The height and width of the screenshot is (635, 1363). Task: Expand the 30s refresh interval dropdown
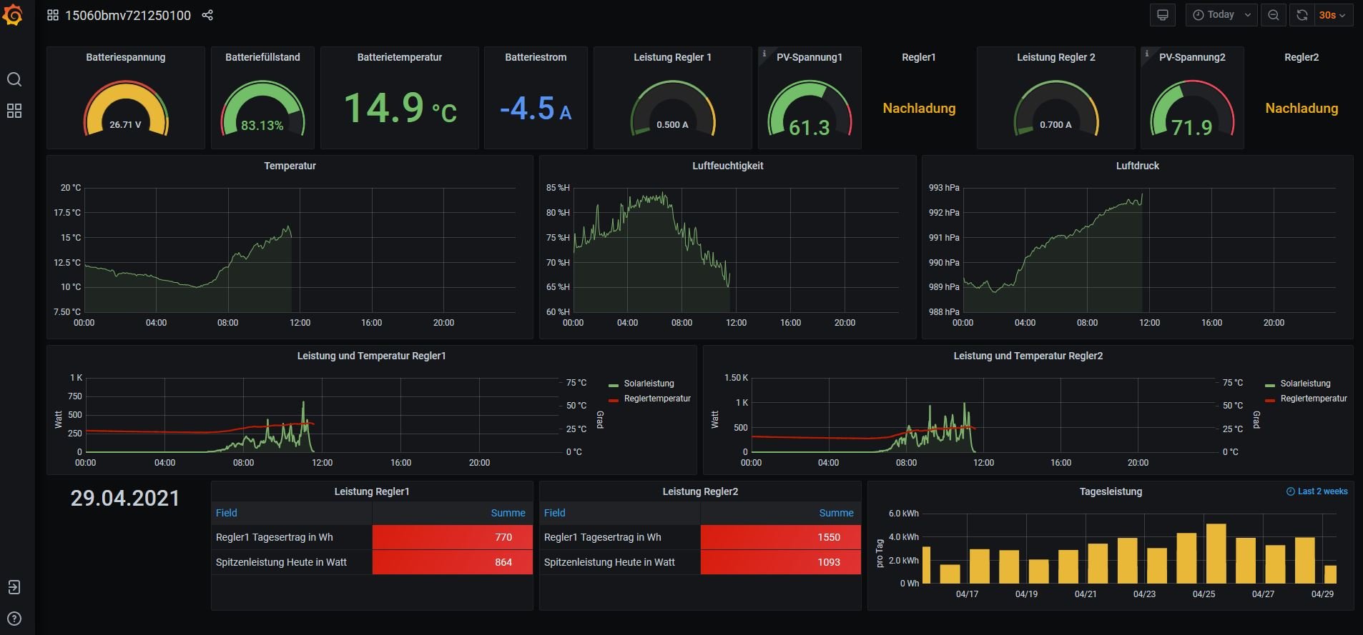point(1333,15)
